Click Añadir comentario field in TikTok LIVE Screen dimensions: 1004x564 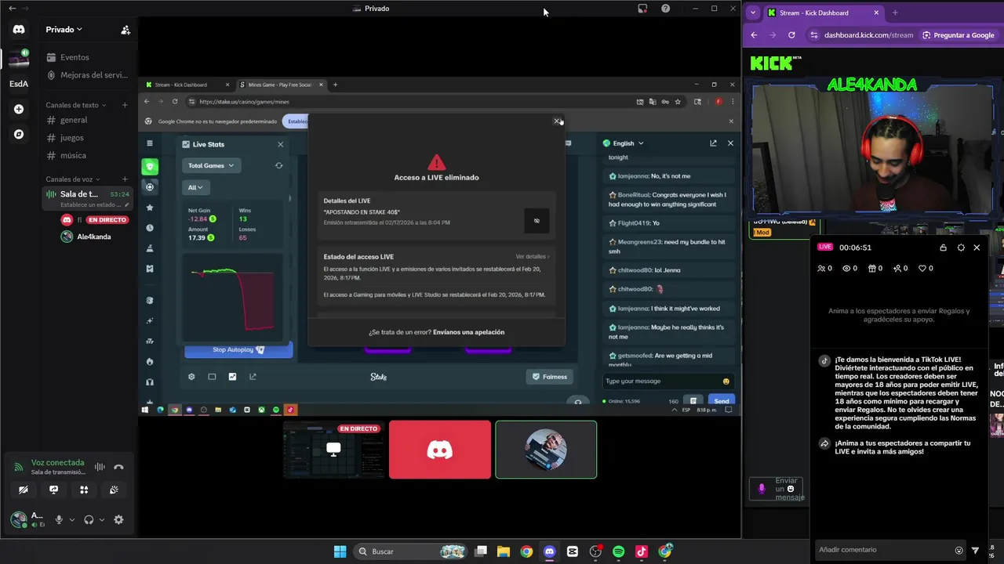(x=882, y=550)
